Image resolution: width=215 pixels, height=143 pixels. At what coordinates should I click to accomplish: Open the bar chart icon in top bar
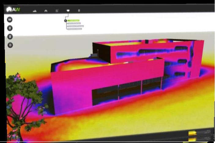[35, 11]
